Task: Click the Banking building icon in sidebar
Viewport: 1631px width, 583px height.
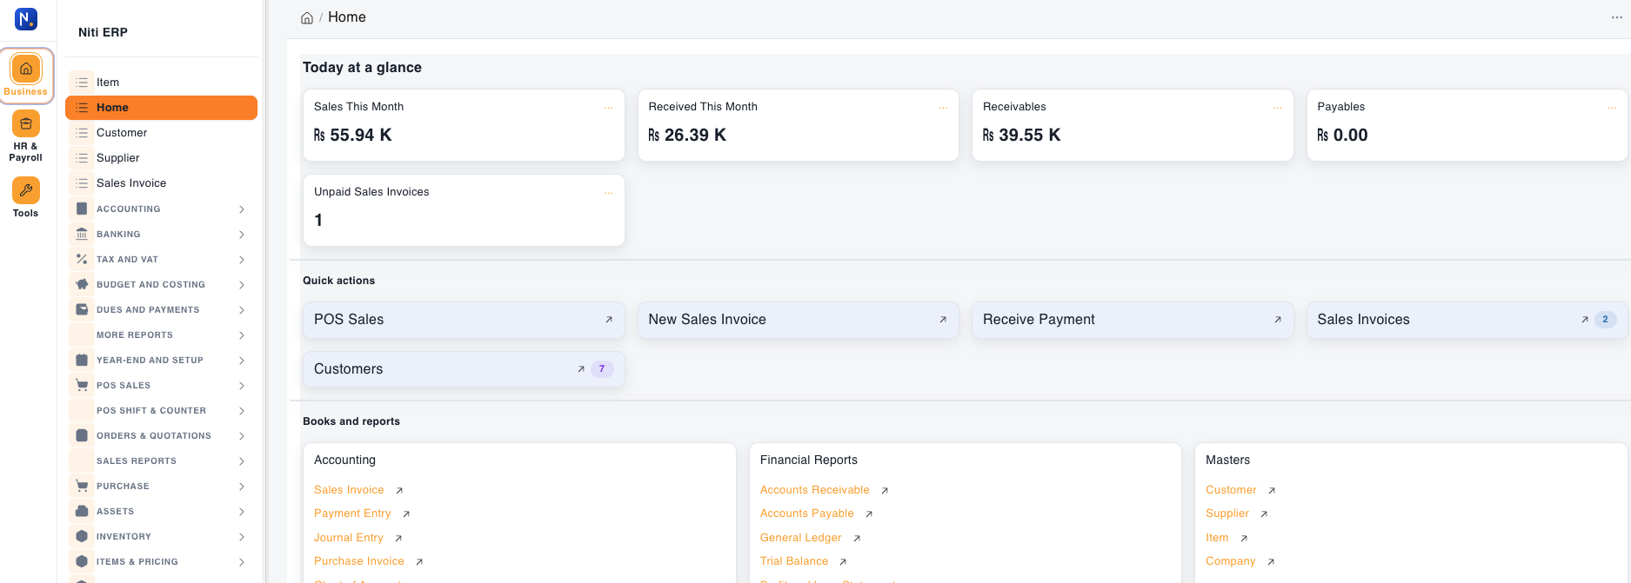Action: (82, 234)
